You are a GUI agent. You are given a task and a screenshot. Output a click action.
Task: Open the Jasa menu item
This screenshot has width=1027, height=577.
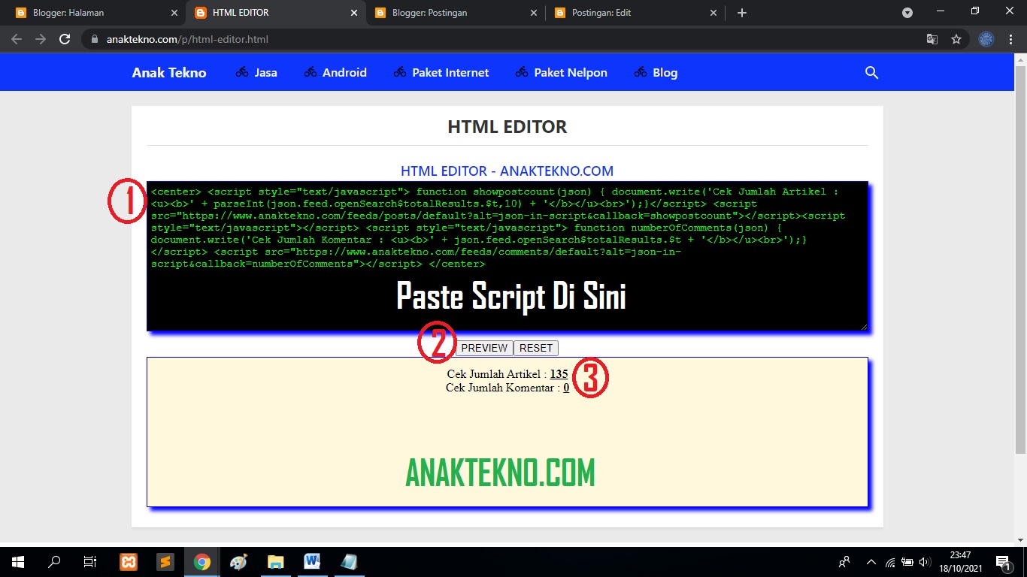point(265,73)
